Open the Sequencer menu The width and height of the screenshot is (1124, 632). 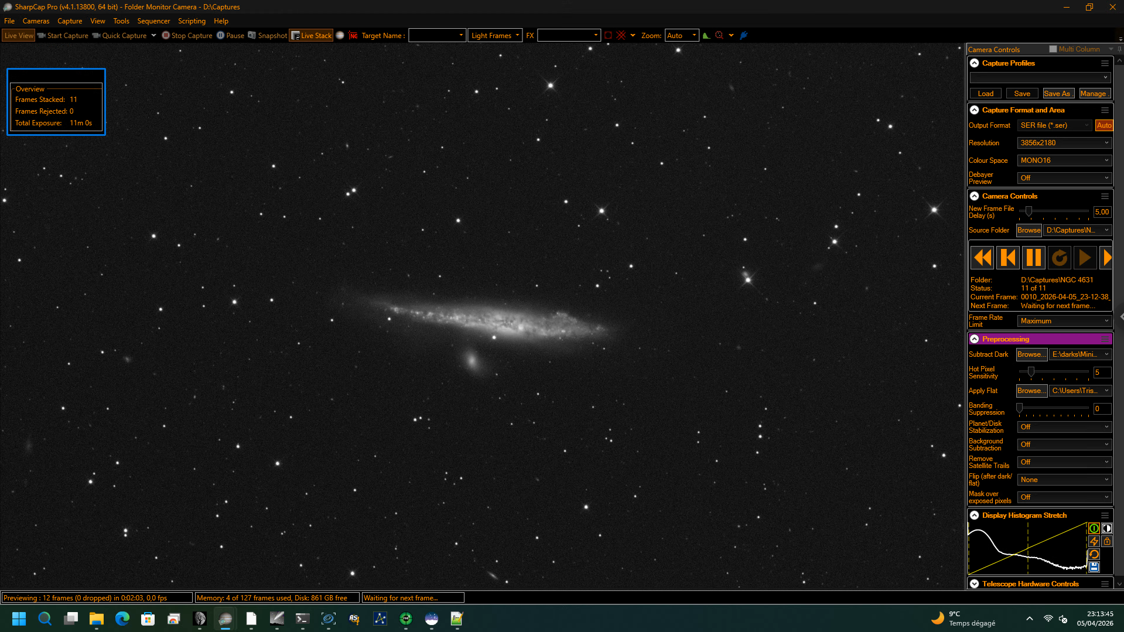153,21
